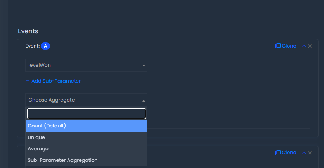
Task: Choose the Average aggregate option
Action: (x=86, y=149)
